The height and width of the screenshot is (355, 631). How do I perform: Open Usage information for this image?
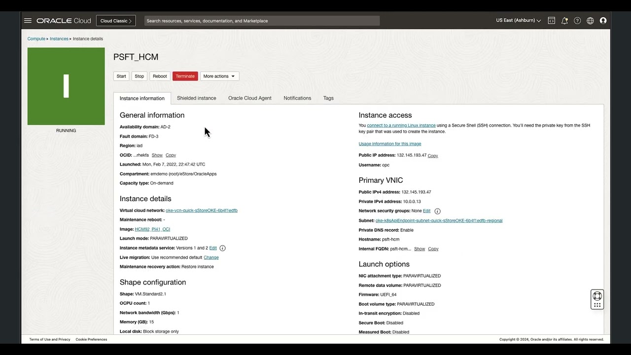390,144
